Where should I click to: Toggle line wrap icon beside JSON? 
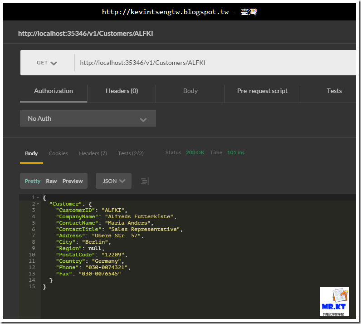[145, 182]
